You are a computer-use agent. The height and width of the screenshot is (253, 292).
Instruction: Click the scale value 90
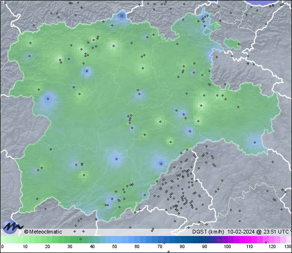[x=204, y=247]
